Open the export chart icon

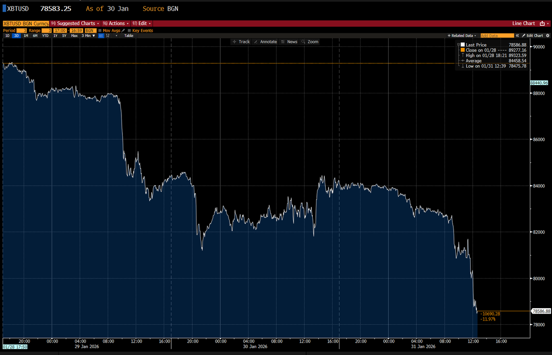click(x=542, y=23)
